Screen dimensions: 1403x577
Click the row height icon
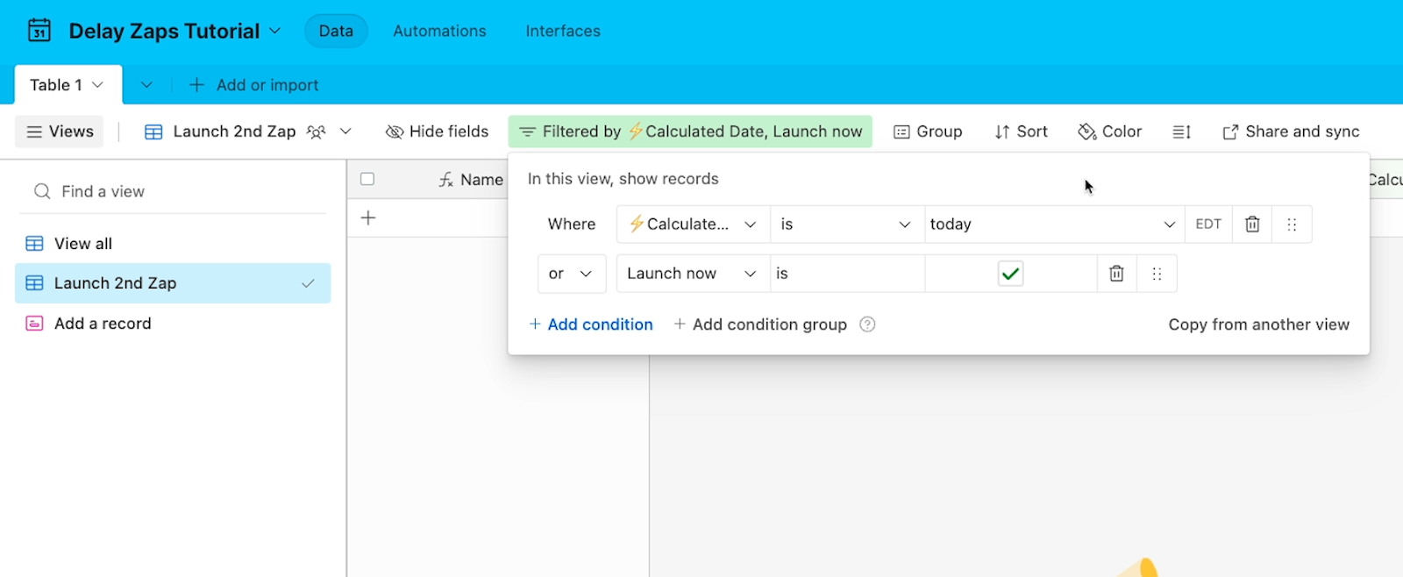click(1181, 132)
